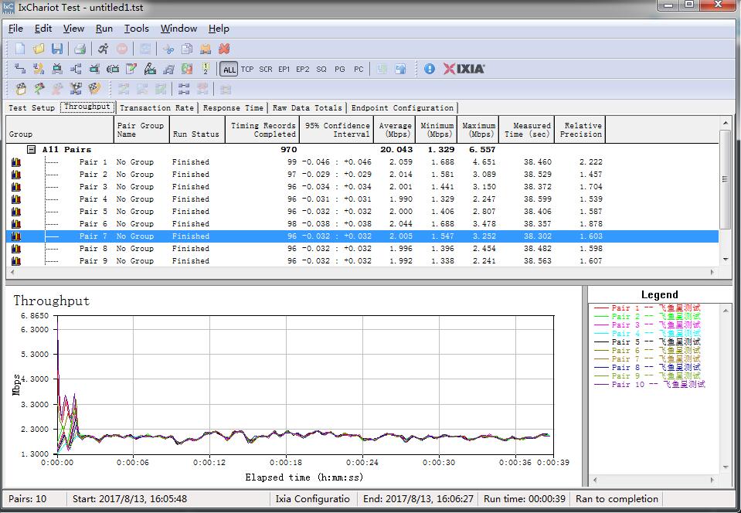Image resolution: width=741 pixels, height=513 pixels.
Task: Open the Endpoint Configuration tab
Action: point(402,108)
